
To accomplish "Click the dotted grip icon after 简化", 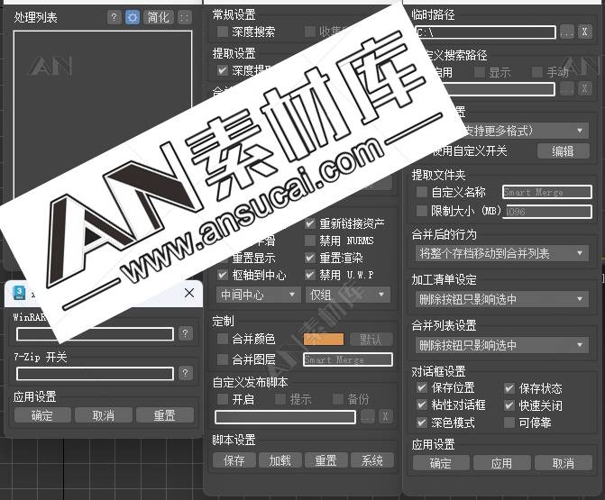I will click(x=185, y=17).
